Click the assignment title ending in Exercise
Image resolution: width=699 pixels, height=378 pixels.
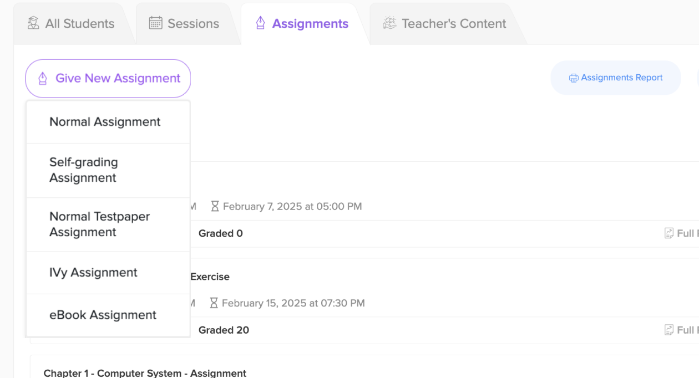coord(210,277)
